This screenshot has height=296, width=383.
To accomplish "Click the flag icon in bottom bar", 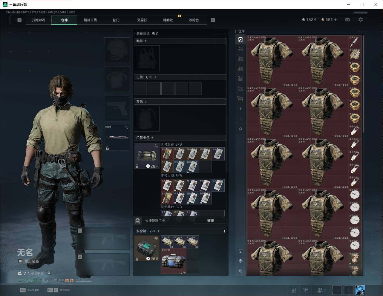I will click(306, 290).
